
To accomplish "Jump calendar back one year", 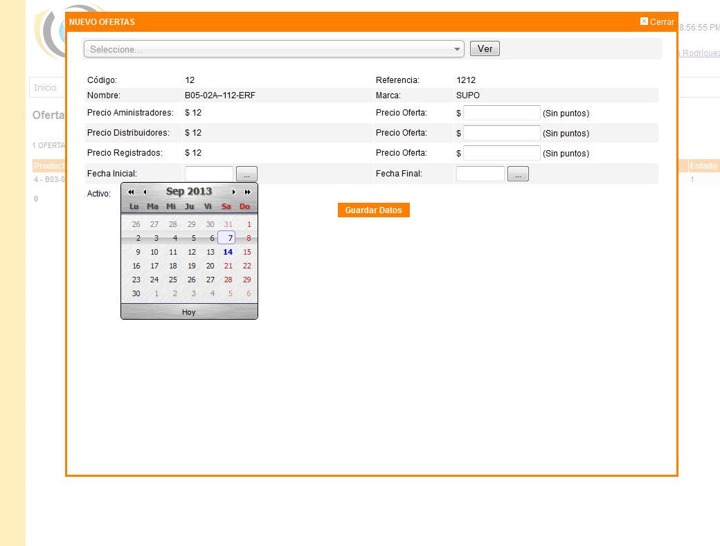I will 130,192.
